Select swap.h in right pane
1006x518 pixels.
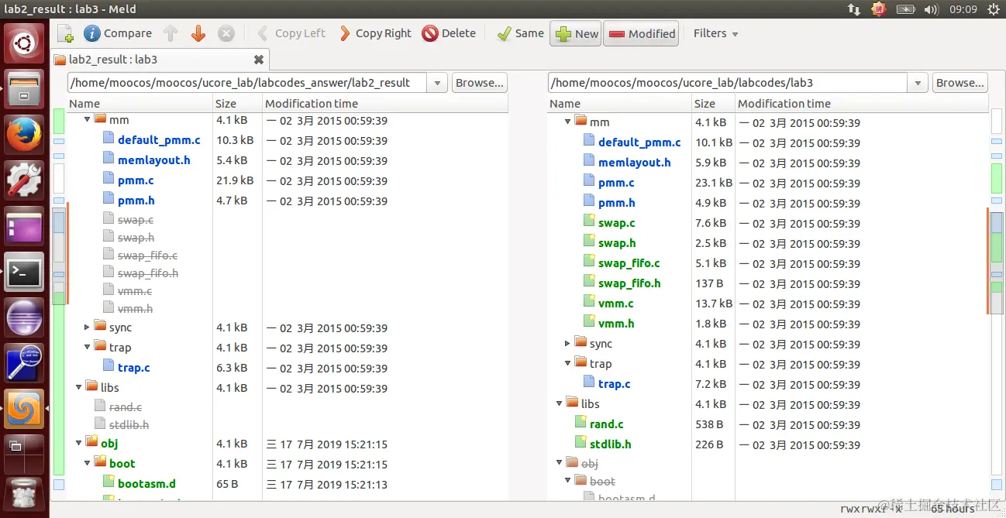tap(617, 243)
